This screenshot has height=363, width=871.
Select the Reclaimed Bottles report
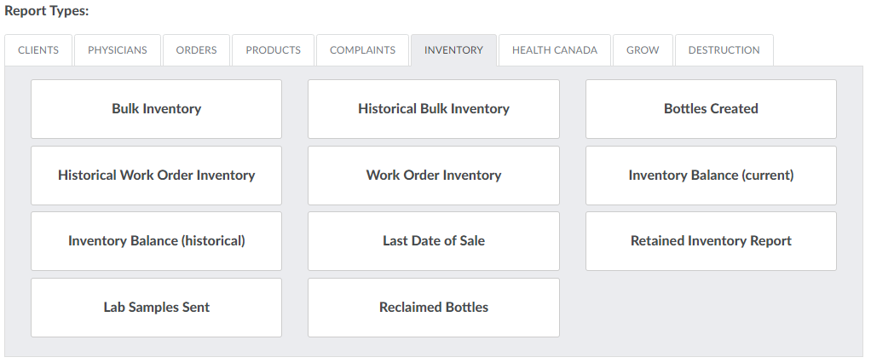click(x=434, y=308)
